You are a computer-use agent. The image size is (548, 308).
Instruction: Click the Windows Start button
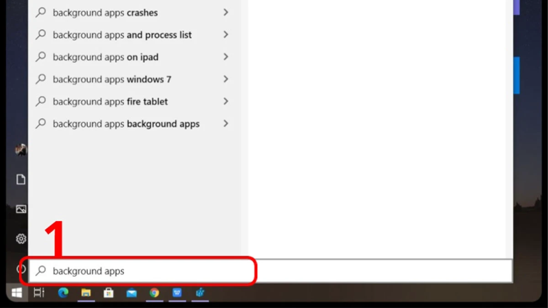point(17,293)
